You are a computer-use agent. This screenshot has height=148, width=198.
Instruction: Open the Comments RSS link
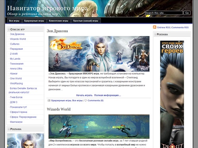180,27
